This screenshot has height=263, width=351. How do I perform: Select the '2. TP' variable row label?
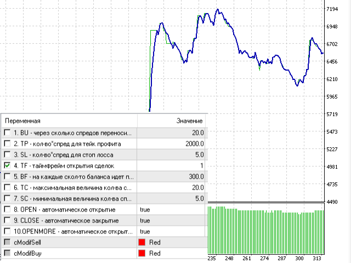[67, 144]
